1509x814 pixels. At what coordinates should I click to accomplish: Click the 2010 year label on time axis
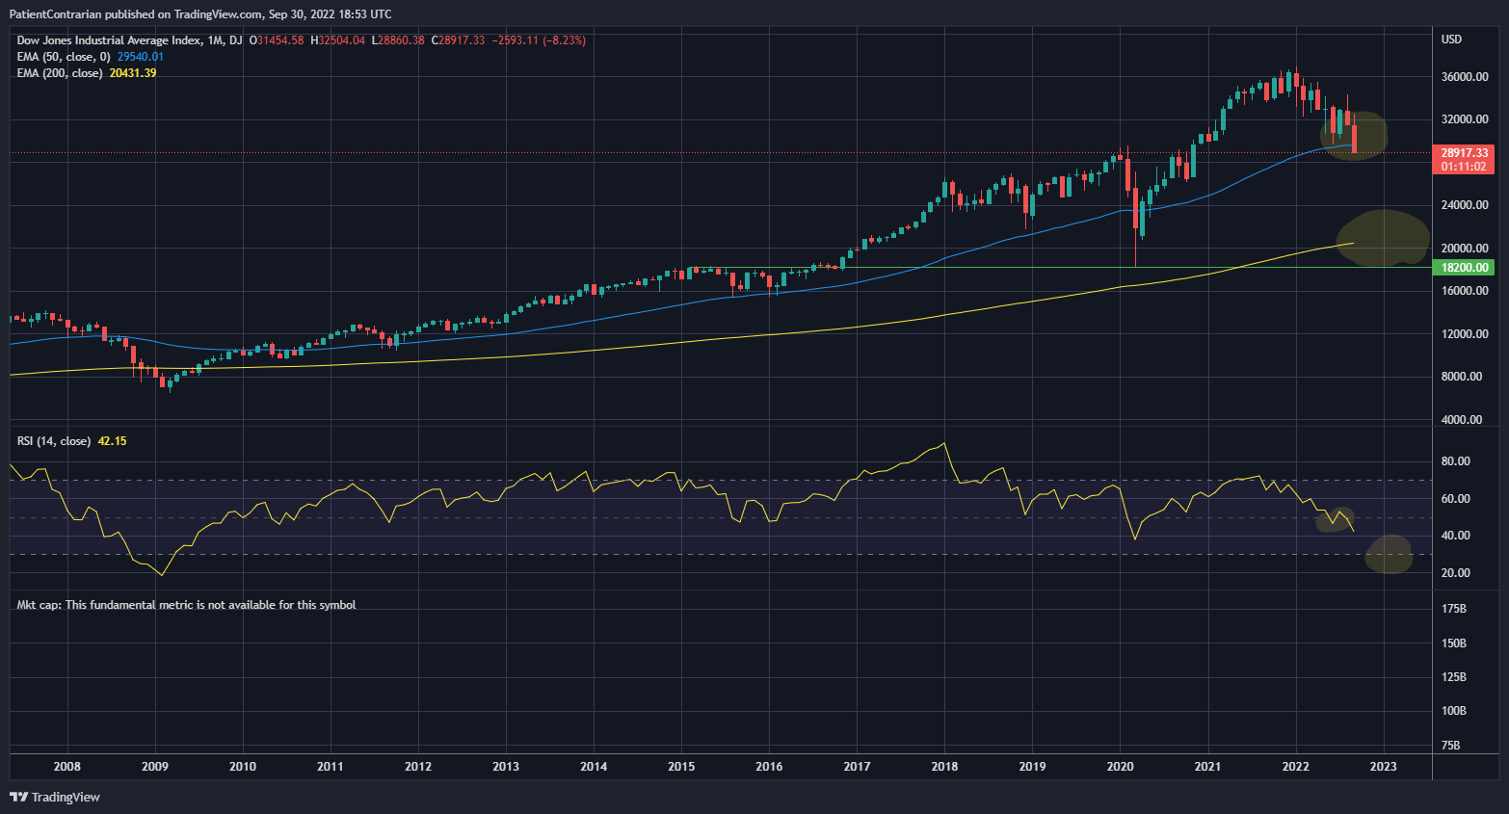[243, 767]
